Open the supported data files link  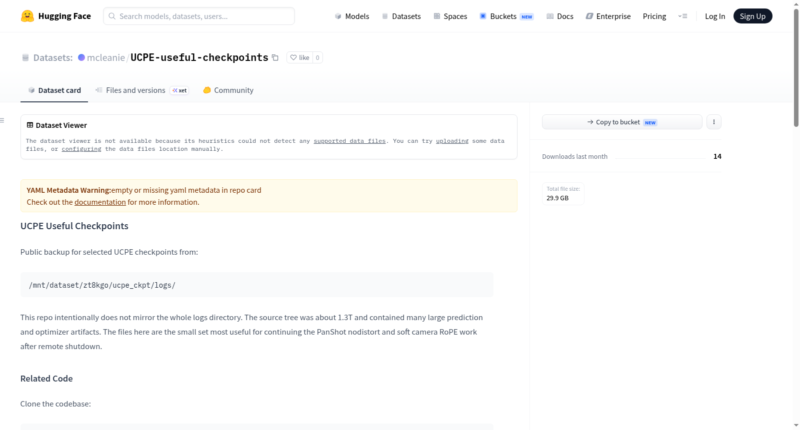point(349,141)
